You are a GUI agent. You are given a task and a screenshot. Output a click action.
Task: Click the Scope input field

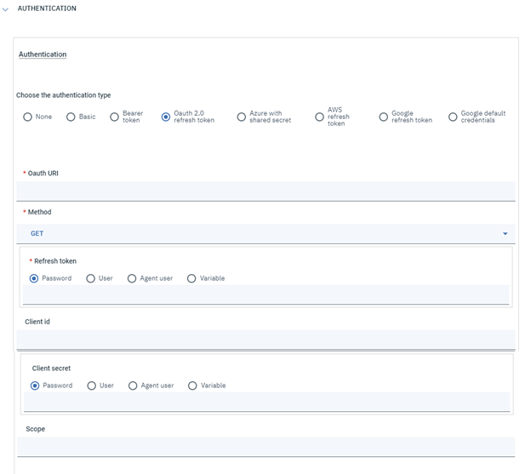(x=265, y=447)
